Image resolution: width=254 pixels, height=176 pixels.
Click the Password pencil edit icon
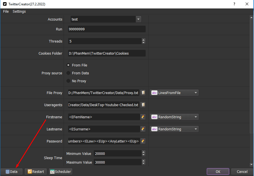pyautogui.click(x=143, y=141)
